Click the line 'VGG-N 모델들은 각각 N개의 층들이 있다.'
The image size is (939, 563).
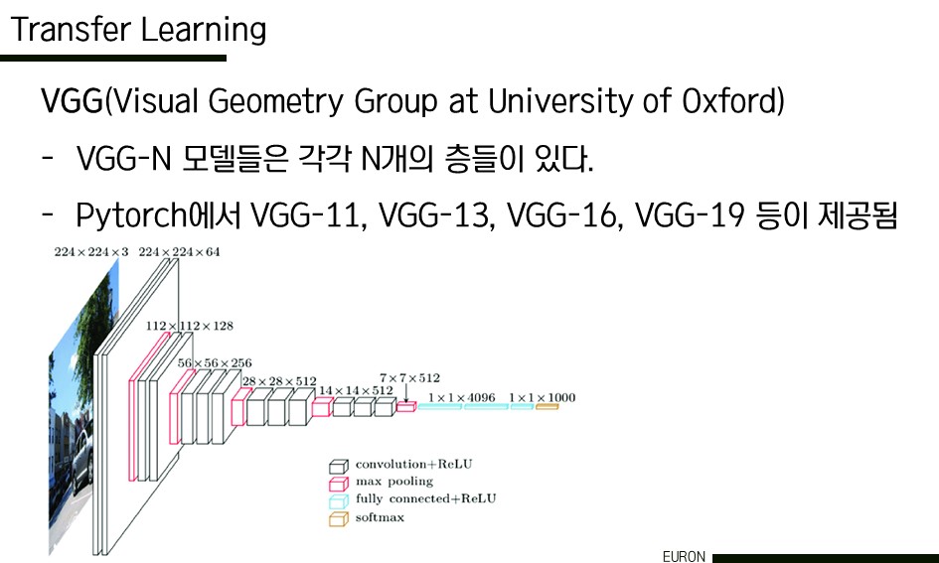coord(335,159)
